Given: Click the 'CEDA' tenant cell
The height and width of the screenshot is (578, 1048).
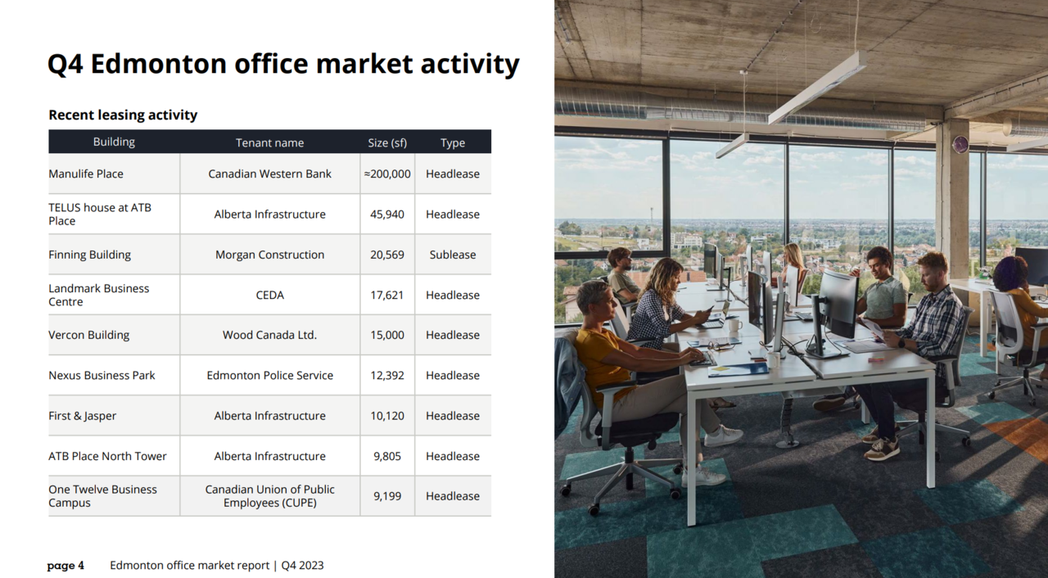Looking at the screenshot, I should point(269,295).
